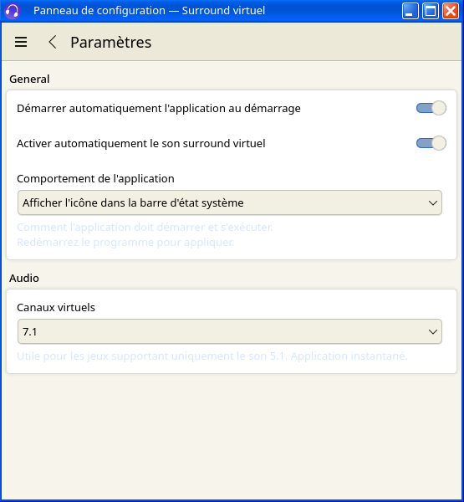Close the window with the red X
The width and height of the screenshot is (464, 502).
(451, 11)
